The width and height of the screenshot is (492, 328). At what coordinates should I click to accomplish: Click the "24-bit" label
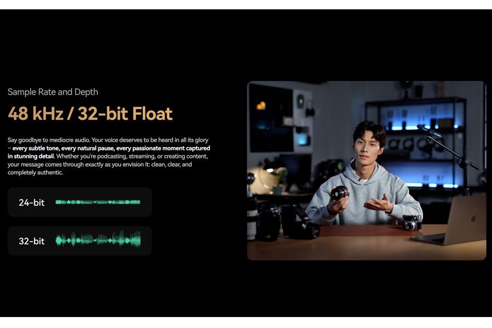point(32,202)
